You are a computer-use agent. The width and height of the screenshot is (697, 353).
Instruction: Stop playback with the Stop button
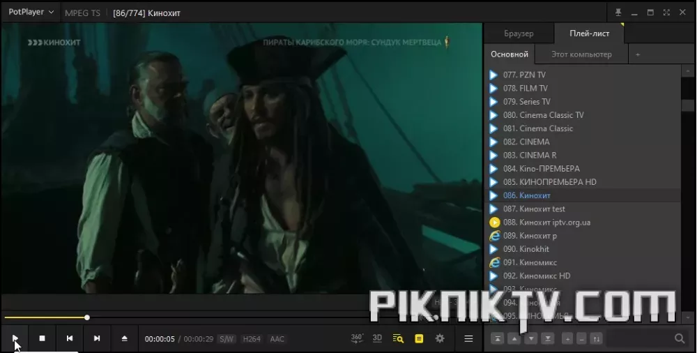[43, 338]
